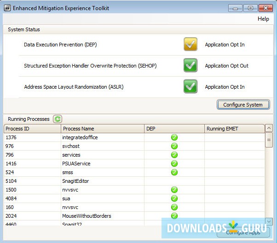277x243 pixels.
Task: Select the services process name
Action: coord(71,155)
